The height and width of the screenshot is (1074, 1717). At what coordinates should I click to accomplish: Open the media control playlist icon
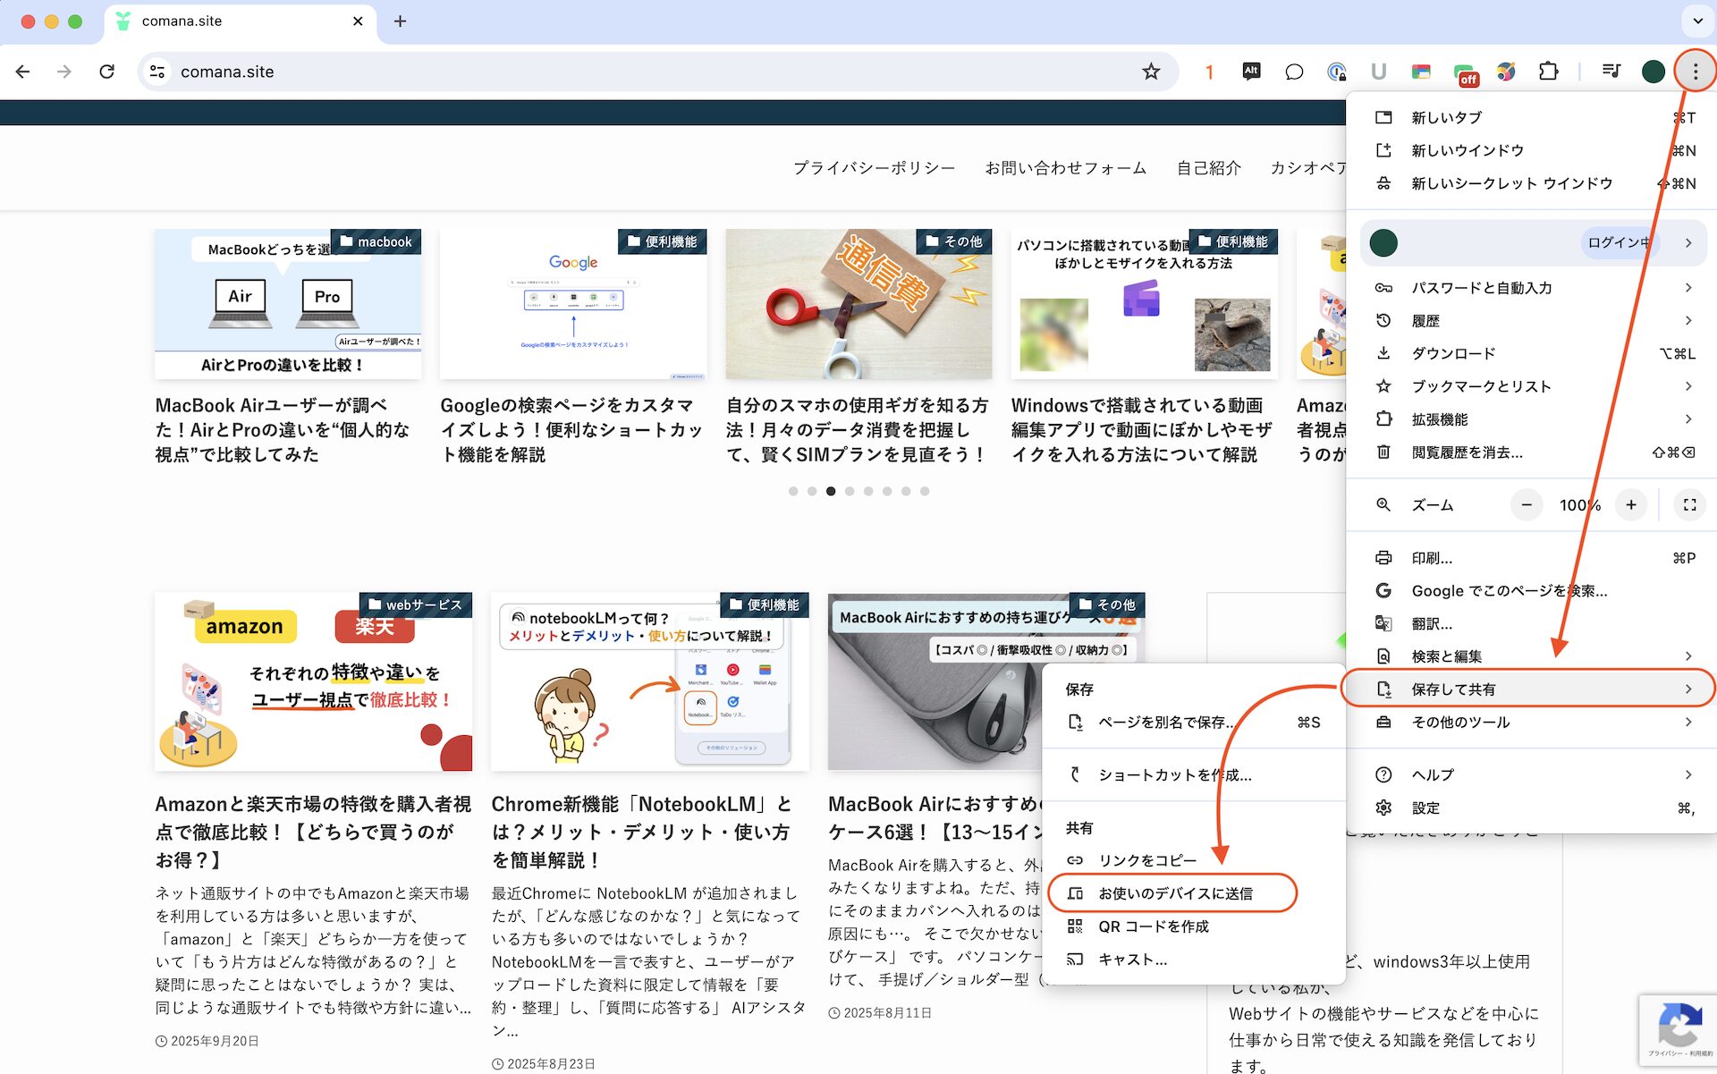[1611, 72]
